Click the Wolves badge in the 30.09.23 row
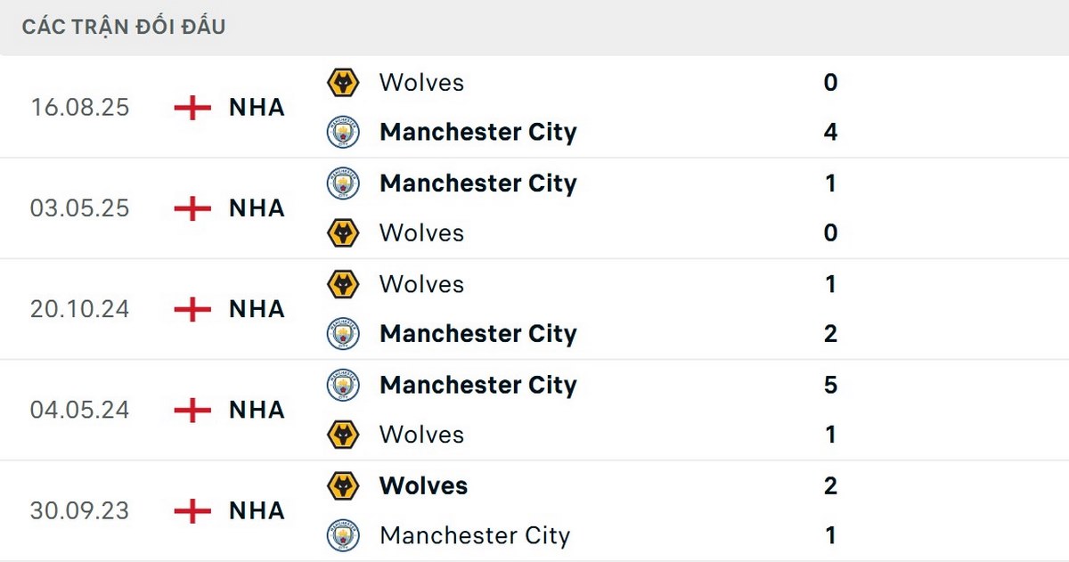Screen dimensions: 1069x562 [343, 486]
